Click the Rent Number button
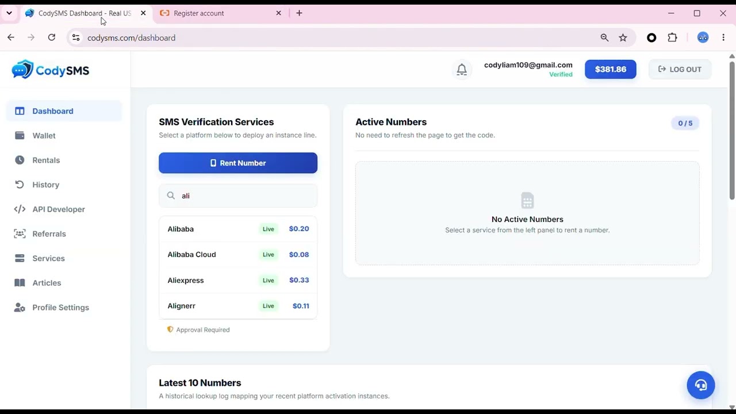 click(238, 163)
